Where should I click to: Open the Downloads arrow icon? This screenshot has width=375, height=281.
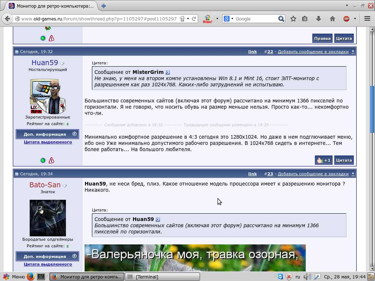point(318,19)
